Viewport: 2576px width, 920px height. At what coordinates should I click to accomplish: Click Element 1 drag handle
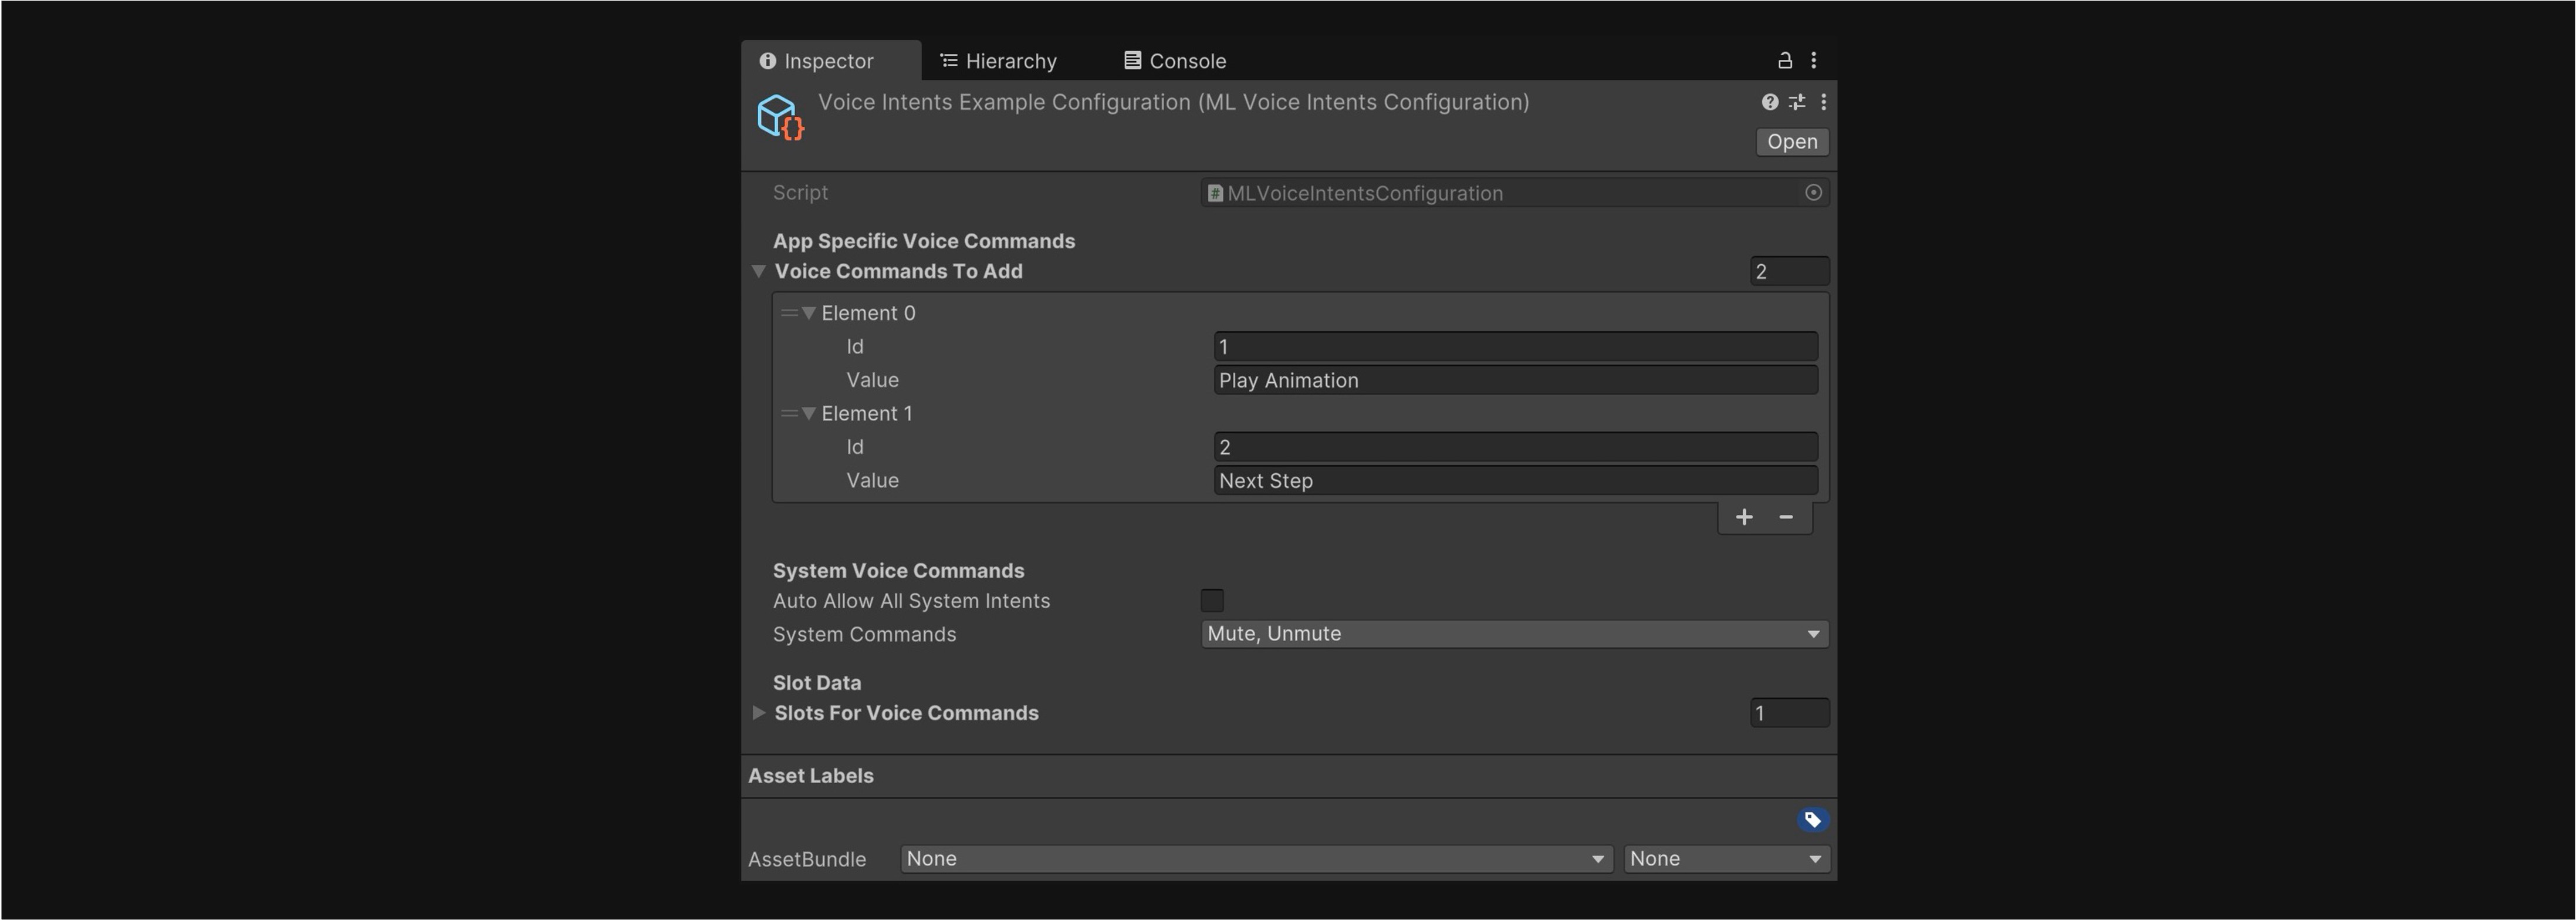pos(789,413)
